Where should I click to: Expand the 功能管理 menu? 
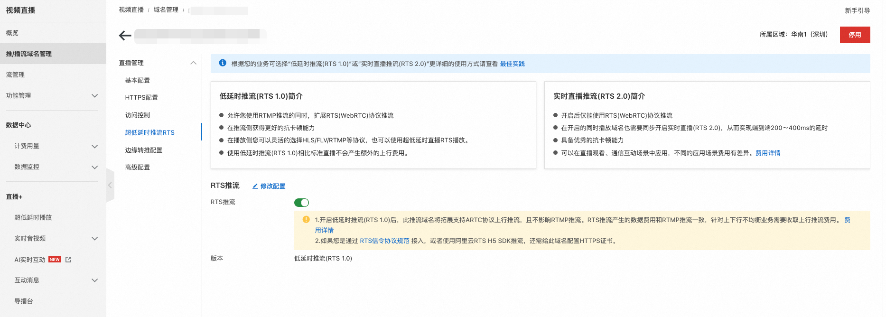click(x=94, y=95)
